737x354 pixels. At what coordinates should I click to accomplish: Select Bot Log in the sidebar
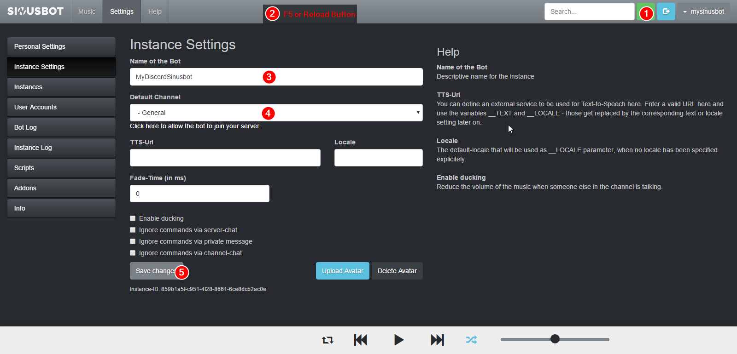(x=61, y=127)
